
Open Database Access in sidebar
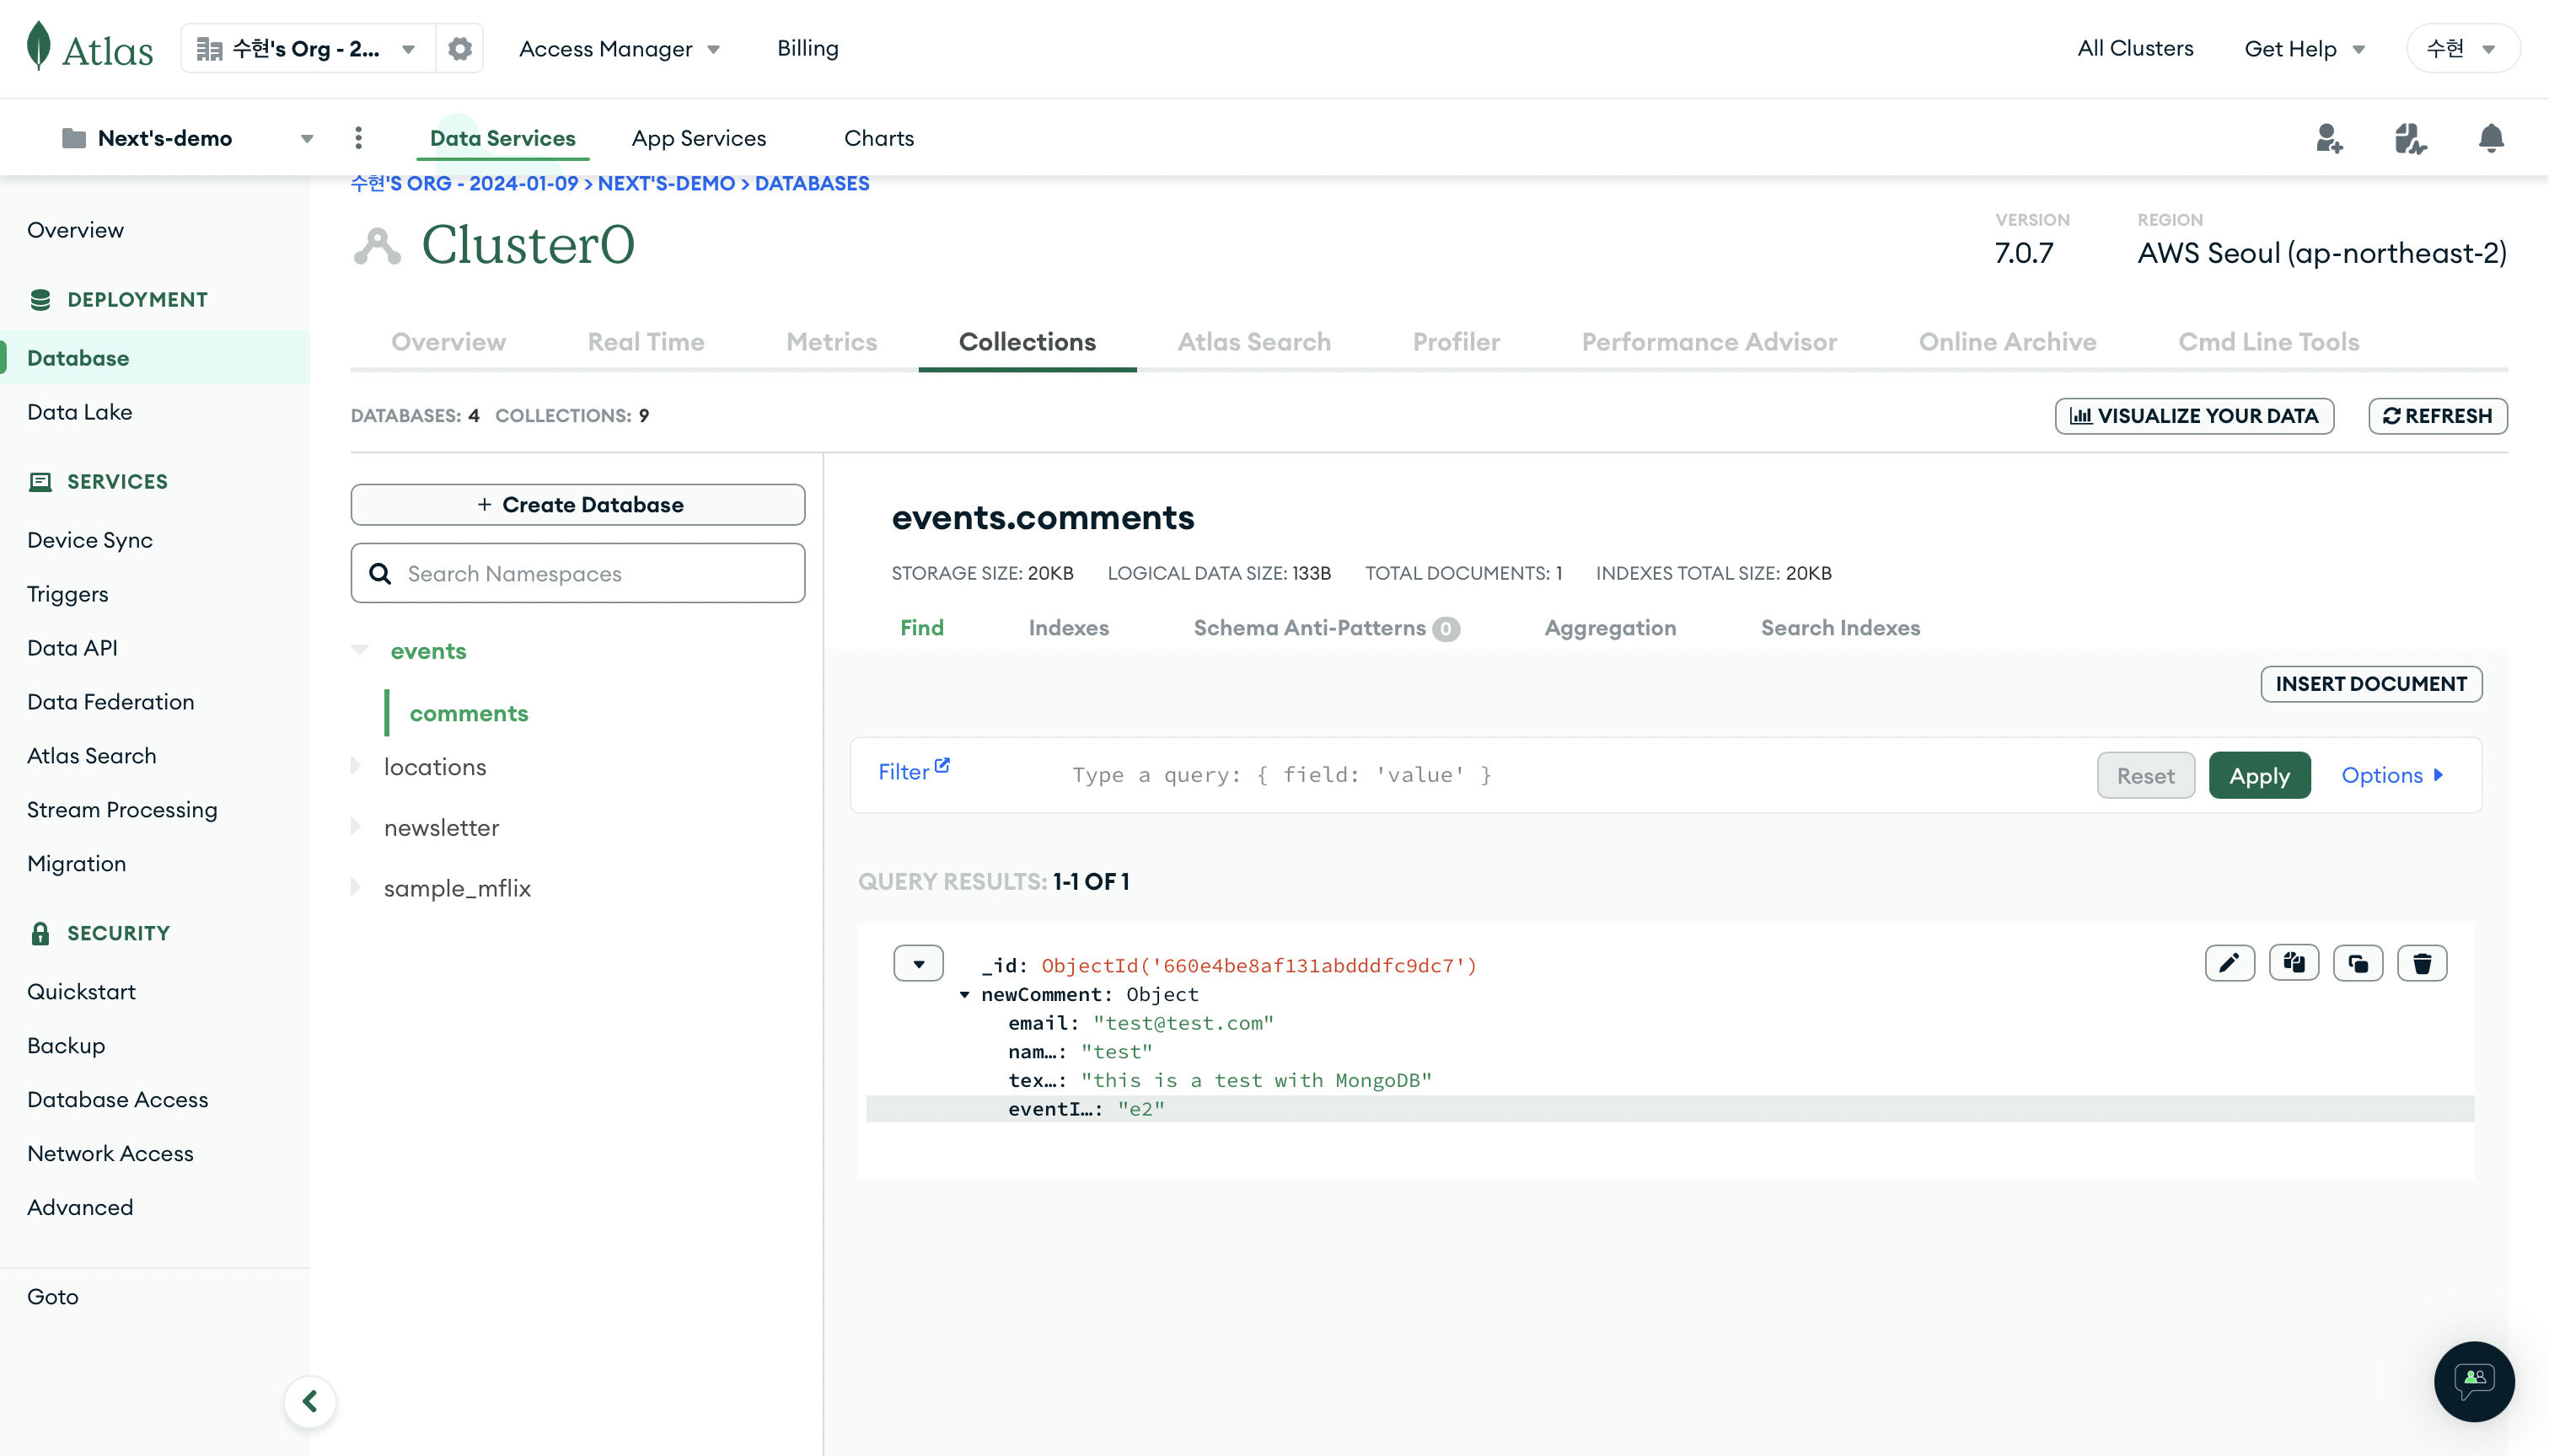[x=117, y=1099]
